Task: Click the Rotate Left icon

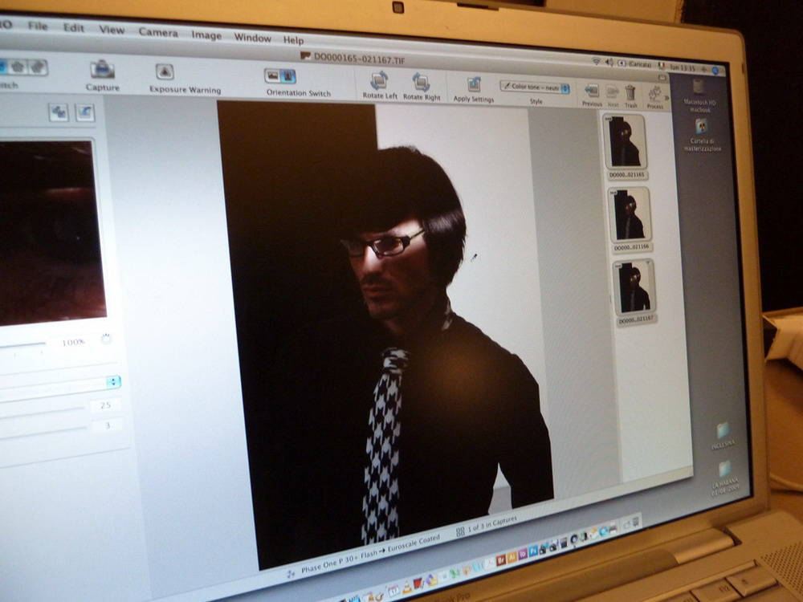Action: click(x=379, y=80)
